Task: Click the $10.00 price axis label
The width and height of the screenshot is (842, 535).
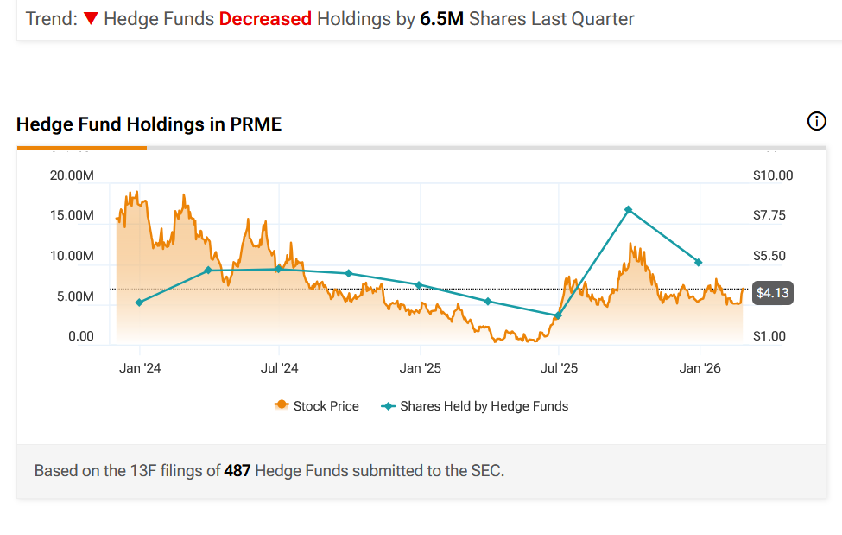Action: pyautogui.click(x=773, y=175)
